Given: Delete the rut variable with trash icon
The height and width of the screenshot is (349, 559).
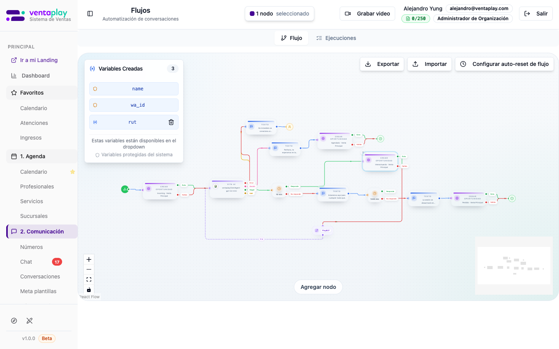Looking at the screenshot, I should [171, 122].
